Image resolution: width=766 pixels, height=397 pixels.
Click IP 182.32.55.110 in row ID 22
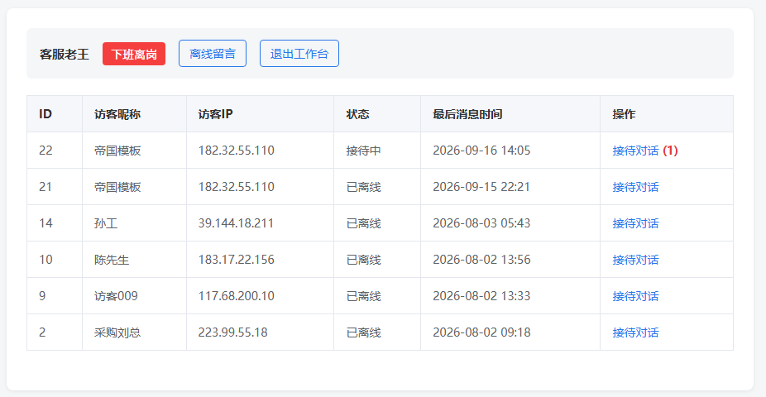click(236, 151)
